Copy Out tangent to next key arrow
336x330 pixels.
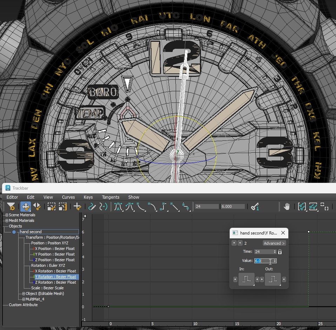click(284, 279)
